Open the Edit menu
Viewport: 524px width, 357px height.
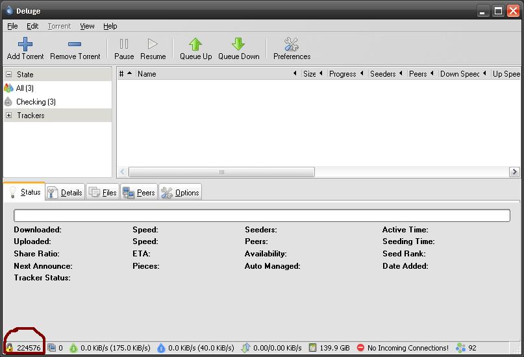(x=32, y=26)
